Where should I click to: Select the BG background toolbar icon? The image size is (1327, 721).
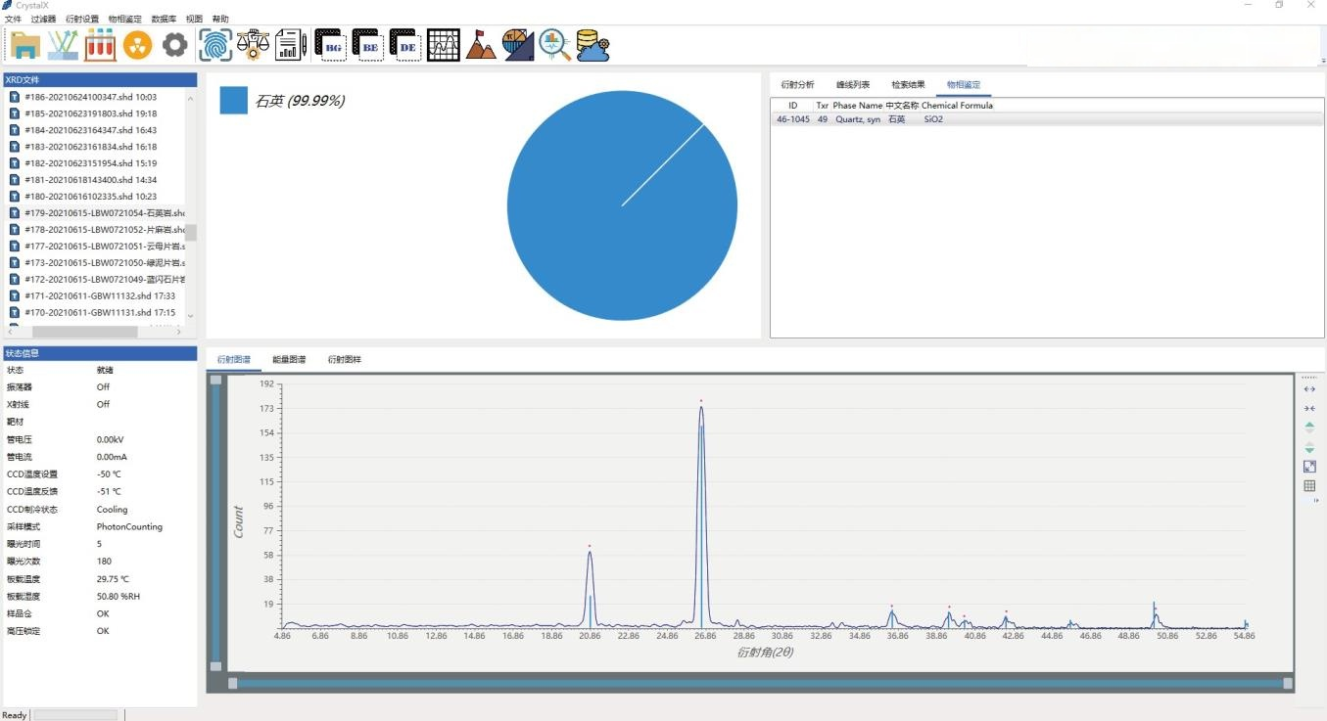pos(330,45)
